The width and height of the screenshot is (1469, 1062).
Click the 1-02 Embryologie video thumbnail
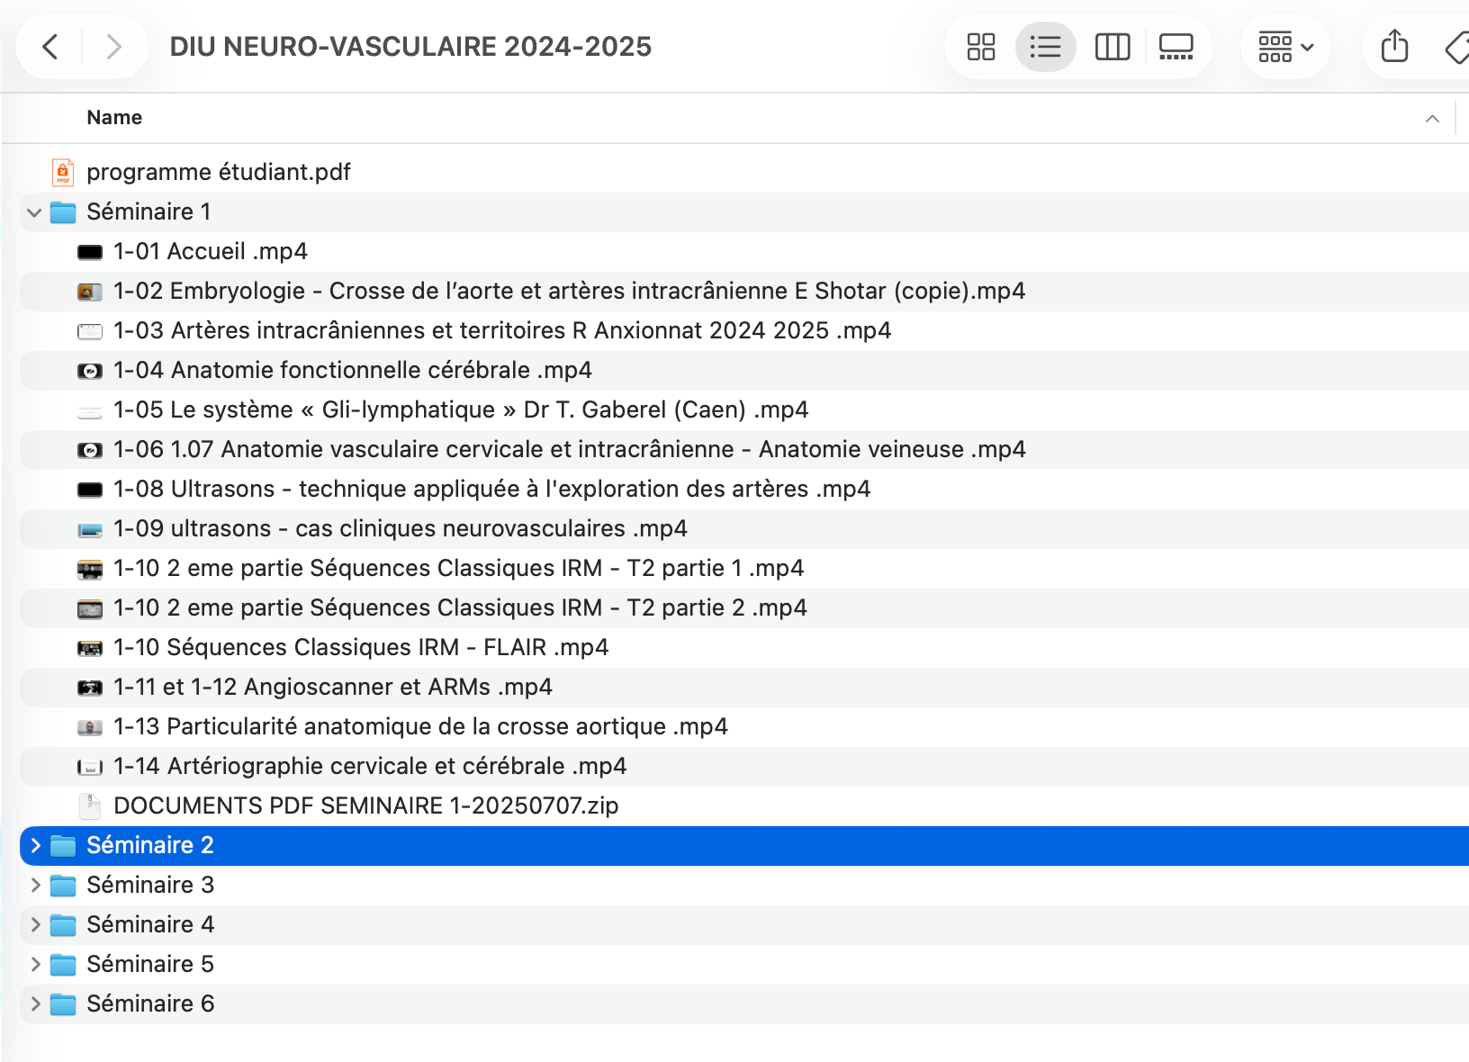click(90, 292)
